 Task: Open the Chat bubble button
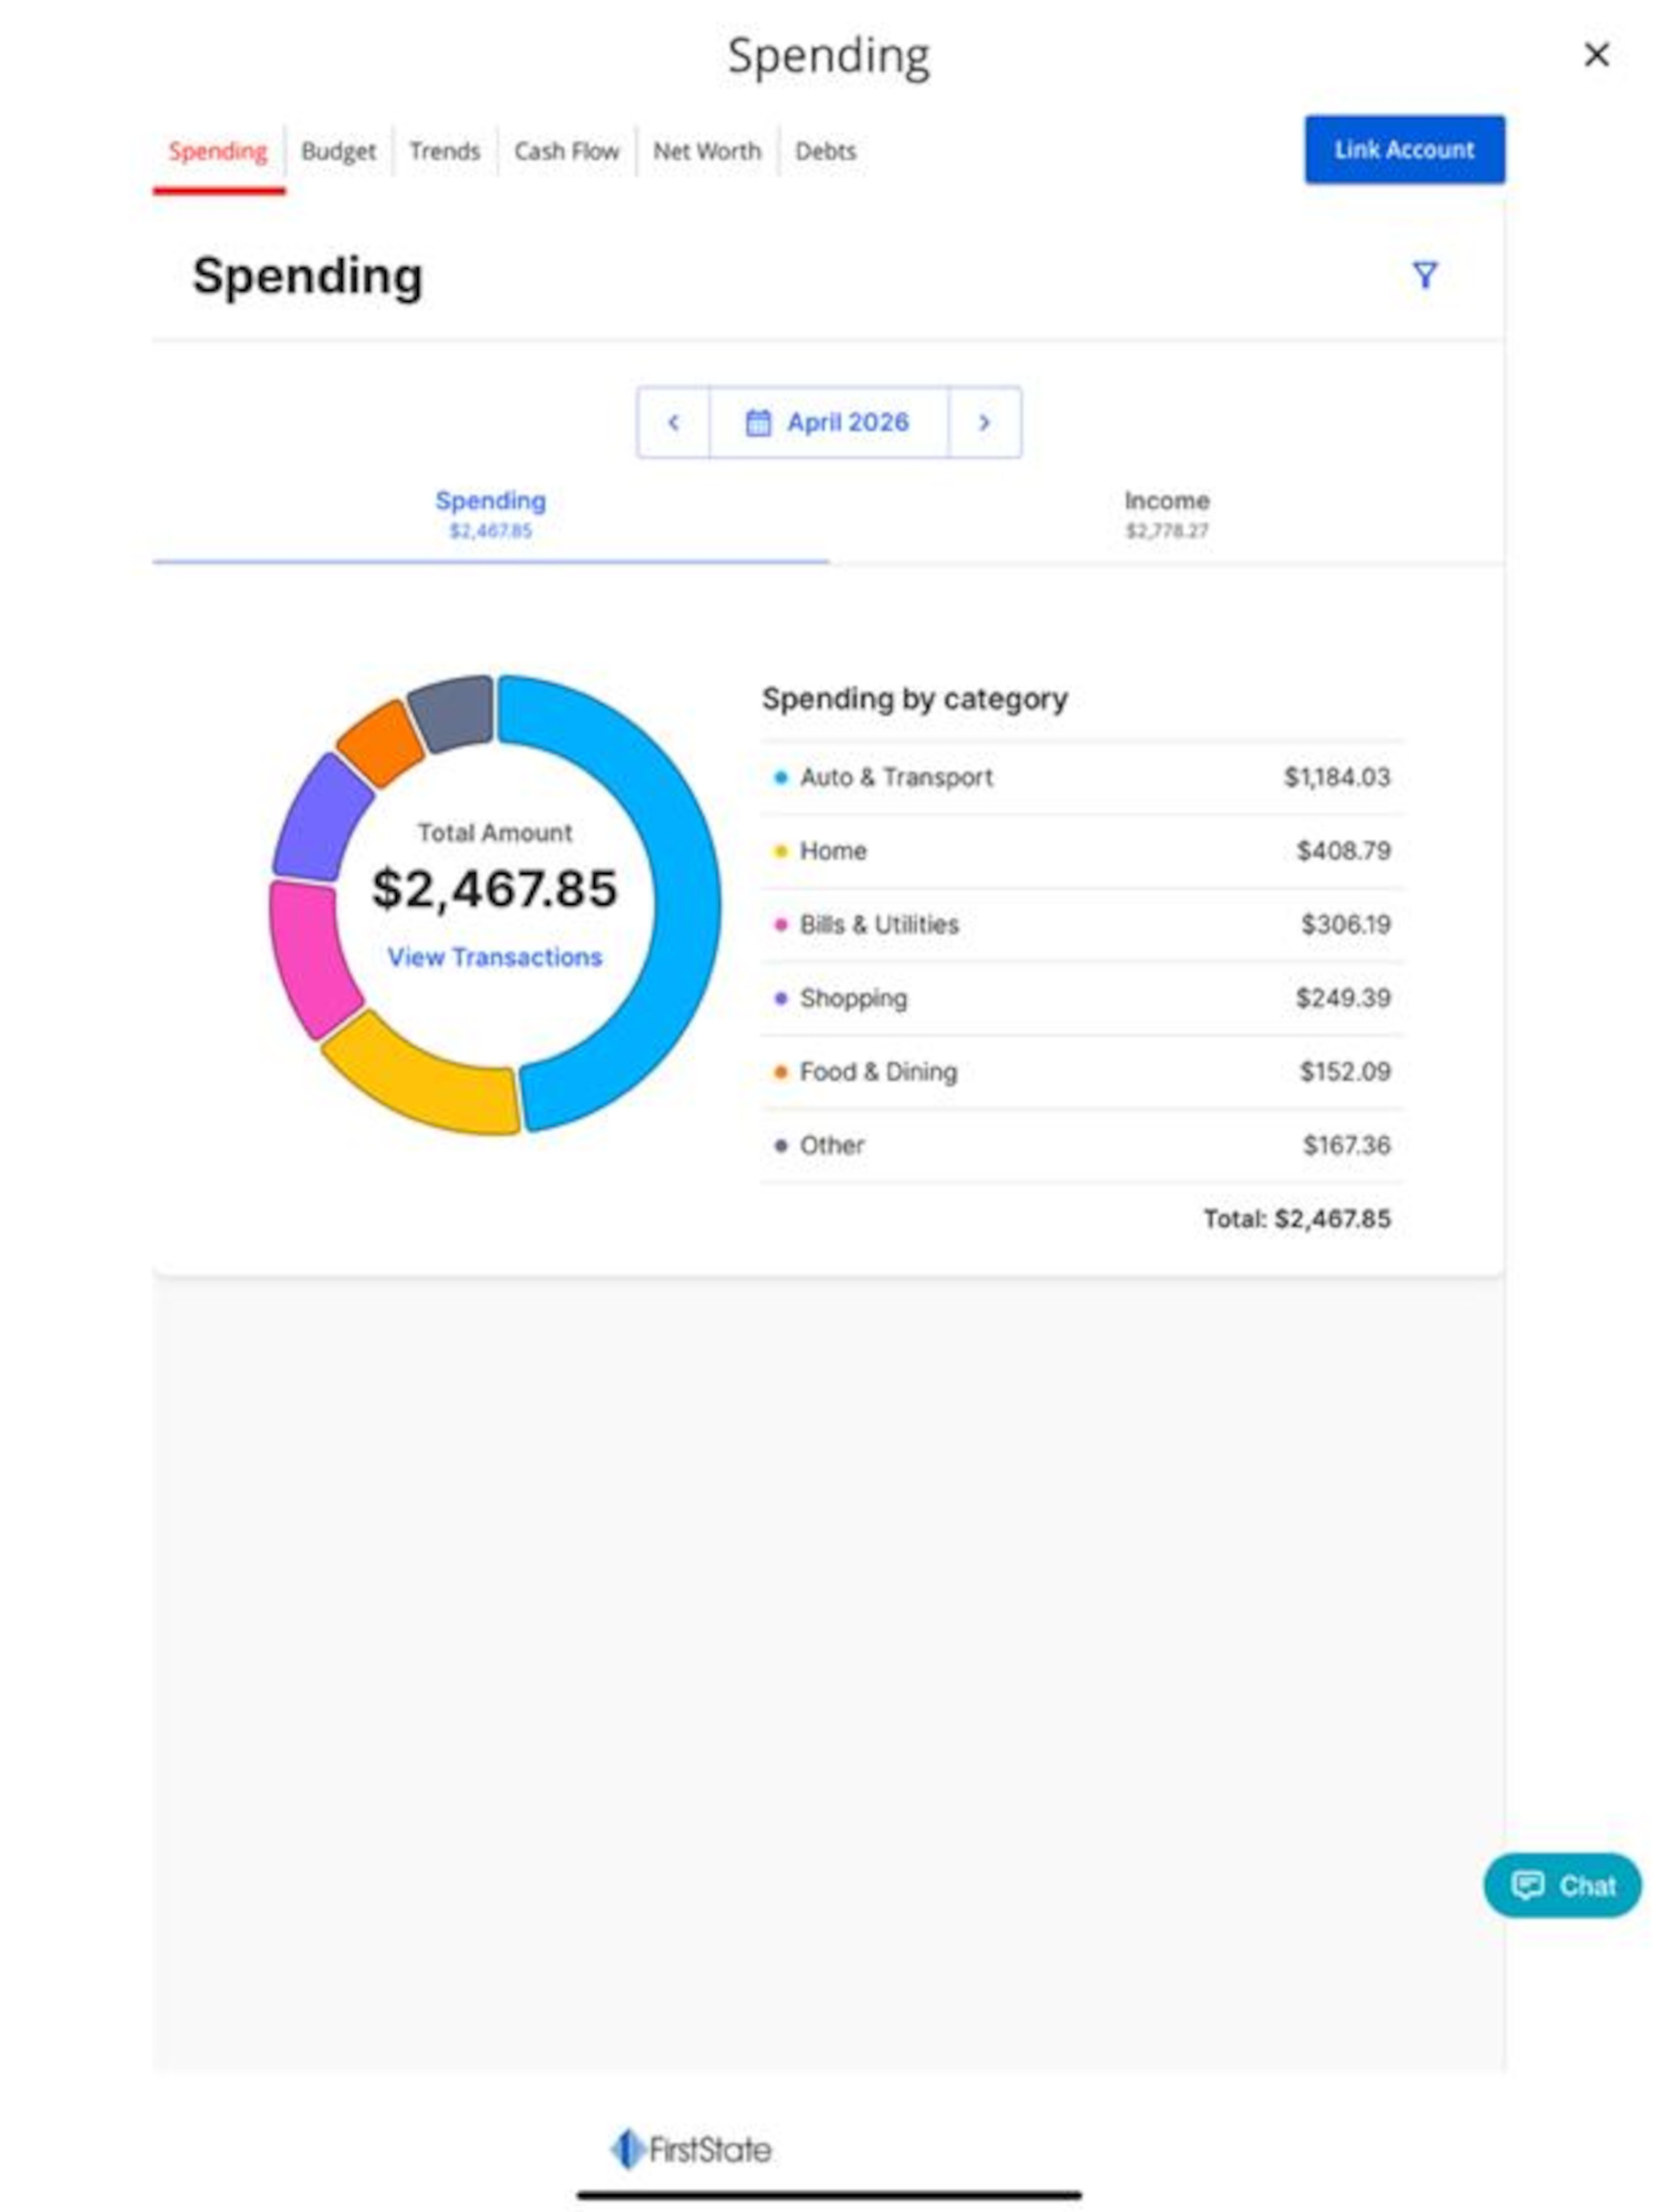click(1562, 1885)
